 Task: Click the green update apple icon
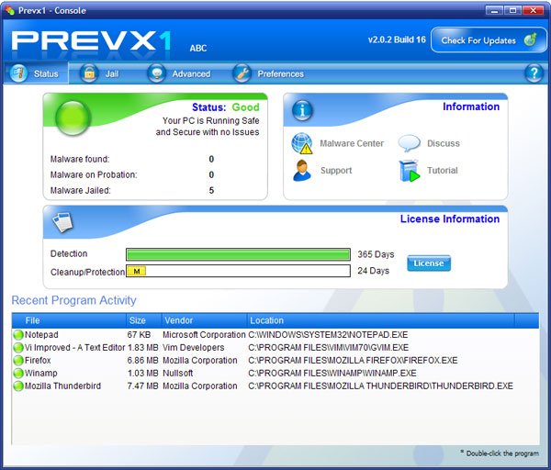point(531,39)
